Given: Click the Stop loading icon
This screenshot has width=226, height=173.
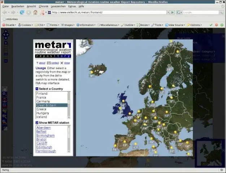Looking at the screenshot, I should pyautogui.click(x=29, y=13).
